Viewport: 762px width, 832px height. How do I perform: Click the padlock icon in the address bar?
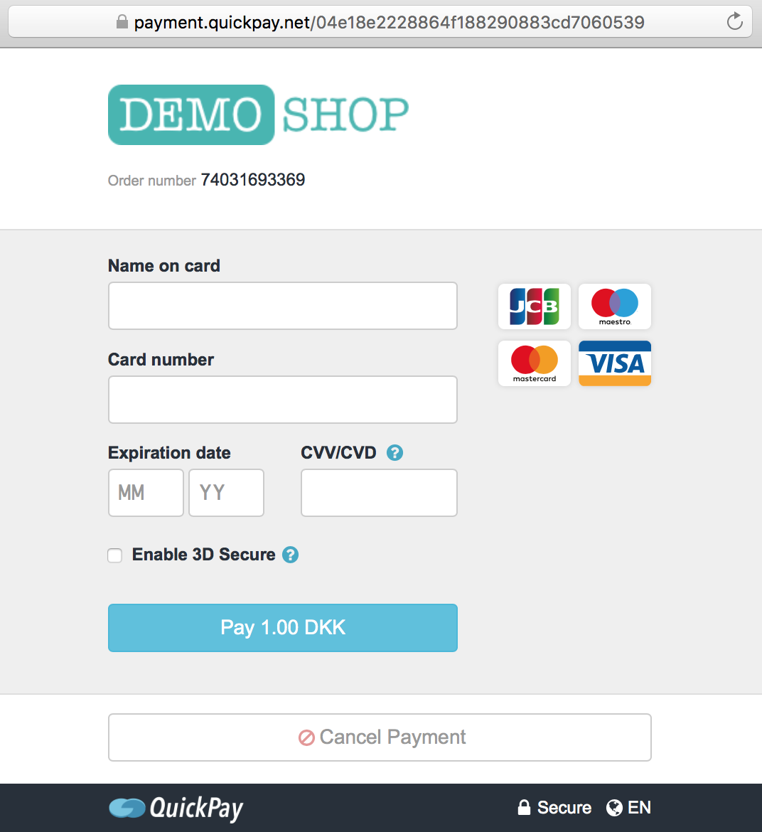click(122, 22)
